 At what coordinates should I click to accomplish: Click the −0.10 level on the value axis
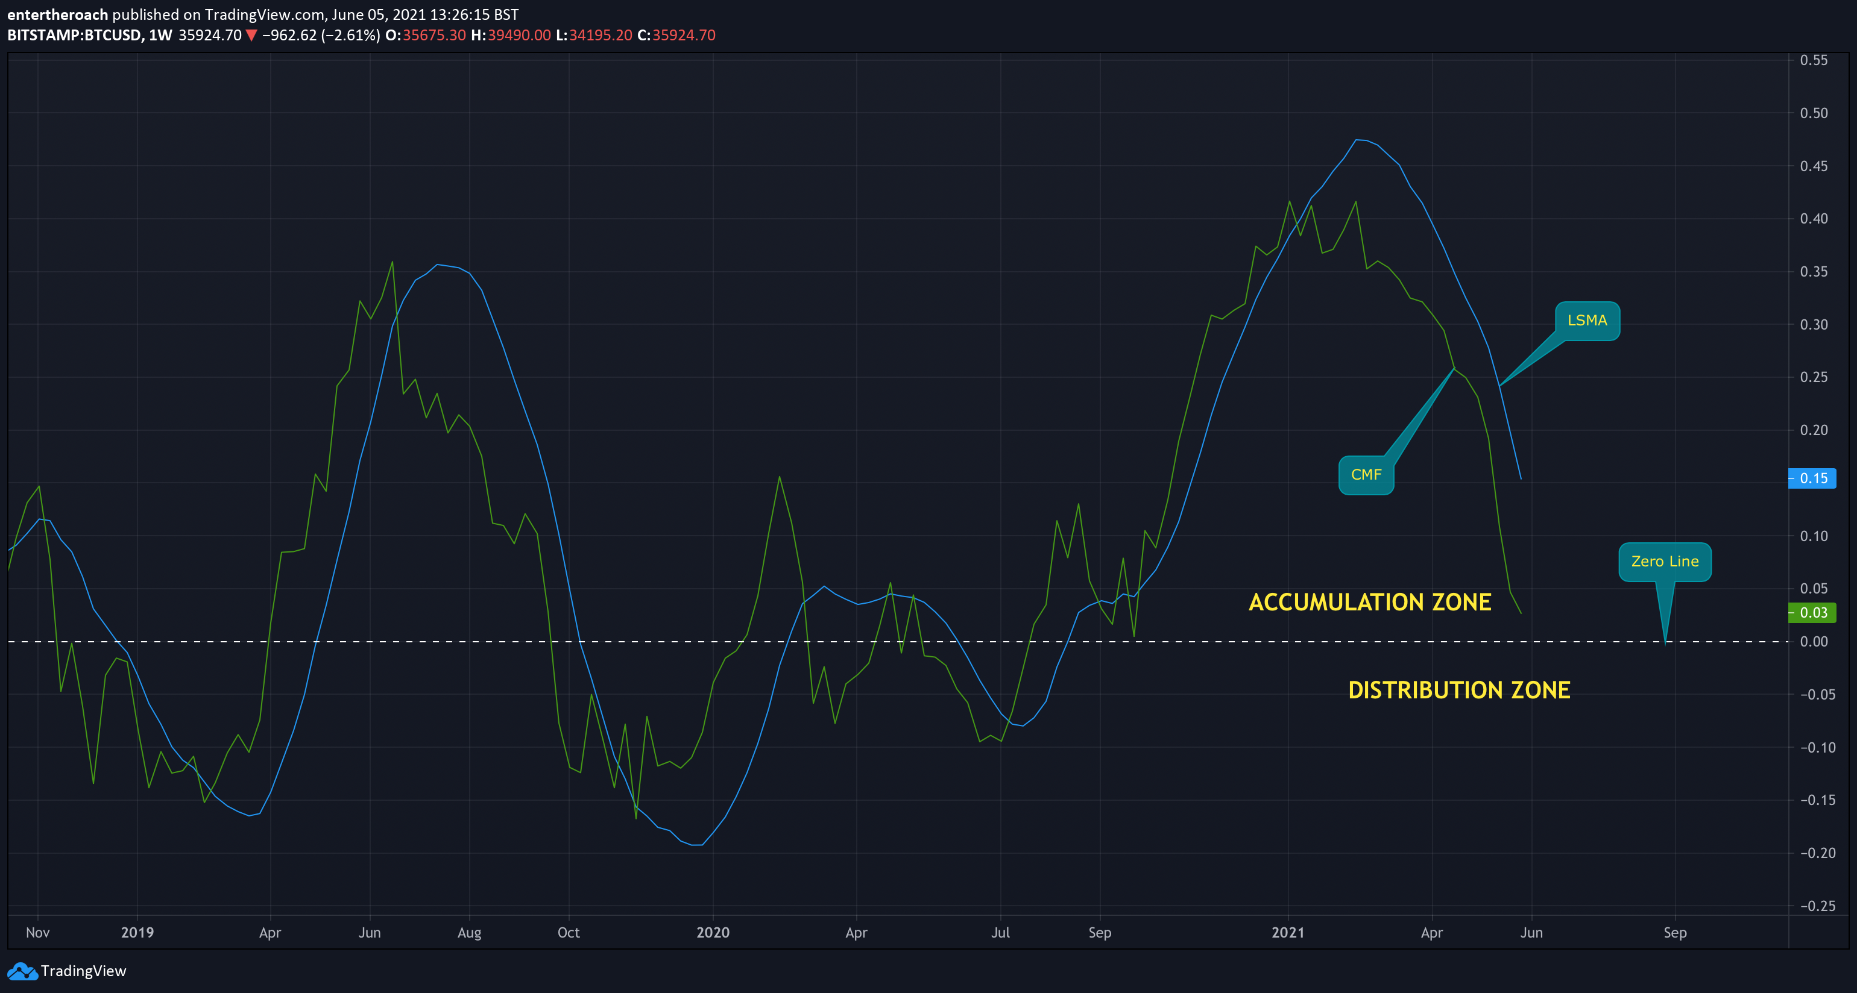tap(1817, 747)
